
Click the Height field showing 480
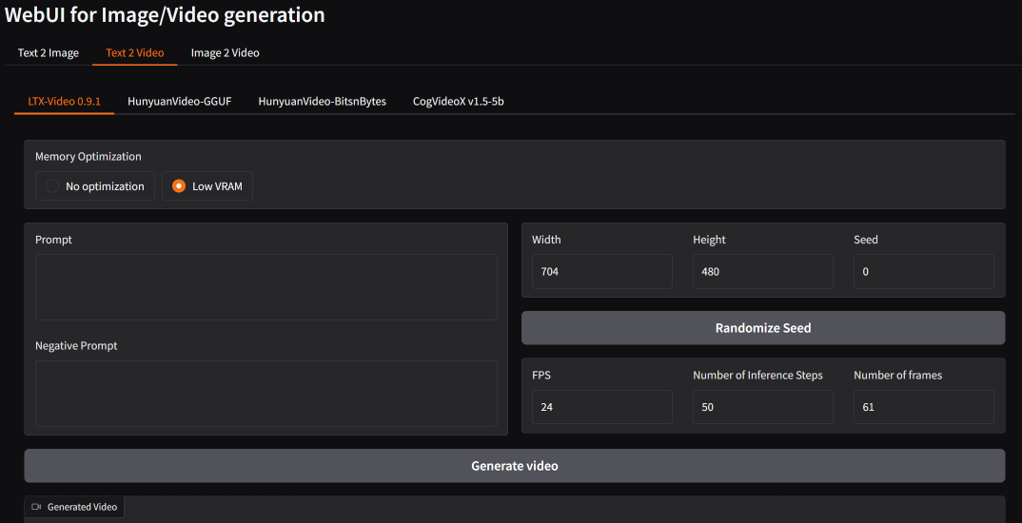click(762, 272)
